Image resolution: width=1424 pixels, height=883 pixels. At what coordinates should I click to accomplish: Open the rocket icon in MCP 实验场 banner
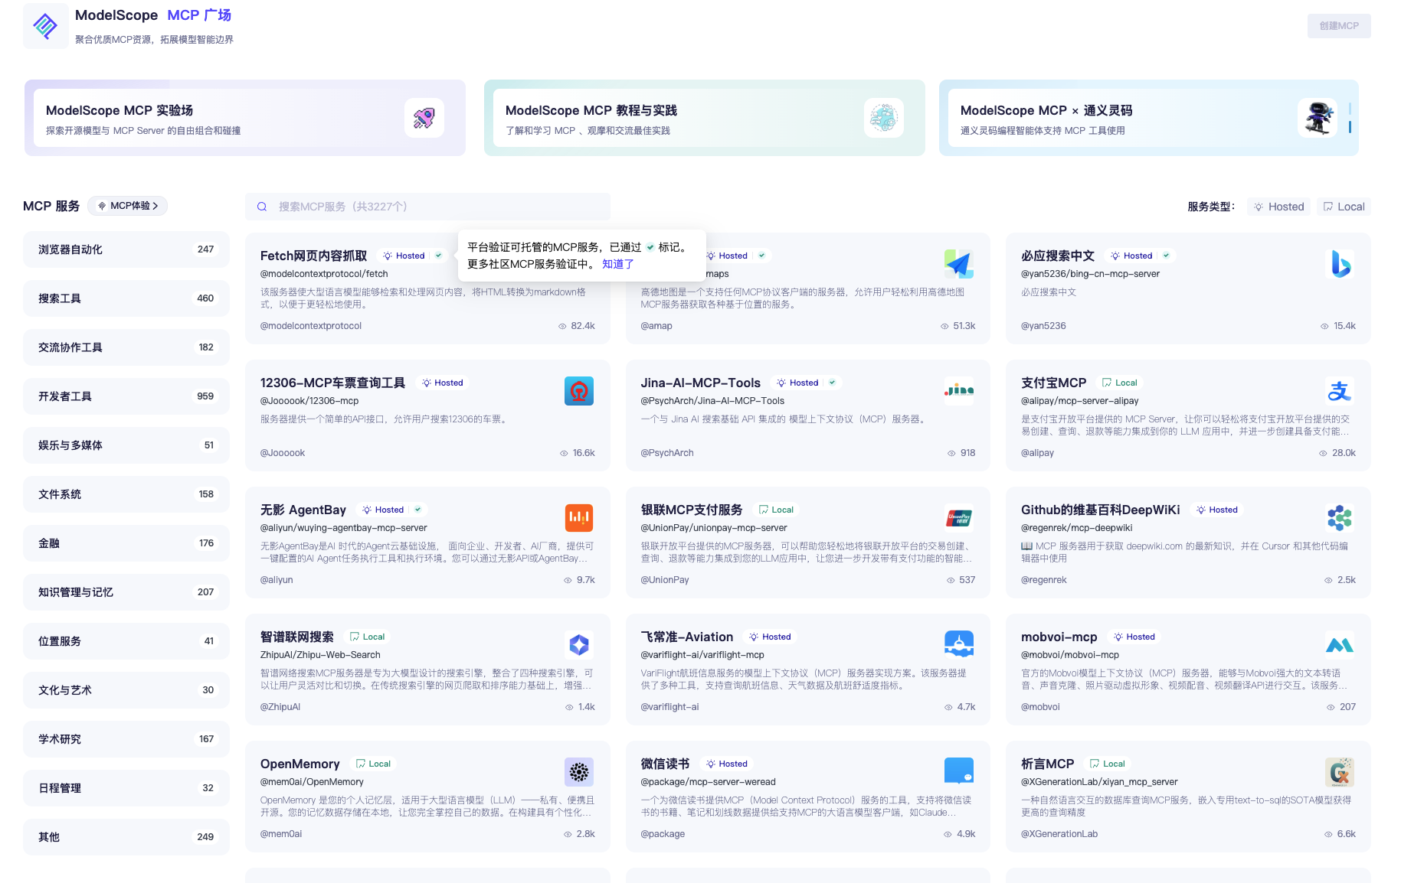[x=424, y=118]
